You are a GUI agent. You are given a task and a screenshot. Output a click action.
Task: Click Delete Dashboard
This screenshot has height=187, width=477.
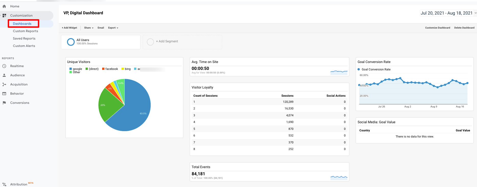(x=464, y=28)
